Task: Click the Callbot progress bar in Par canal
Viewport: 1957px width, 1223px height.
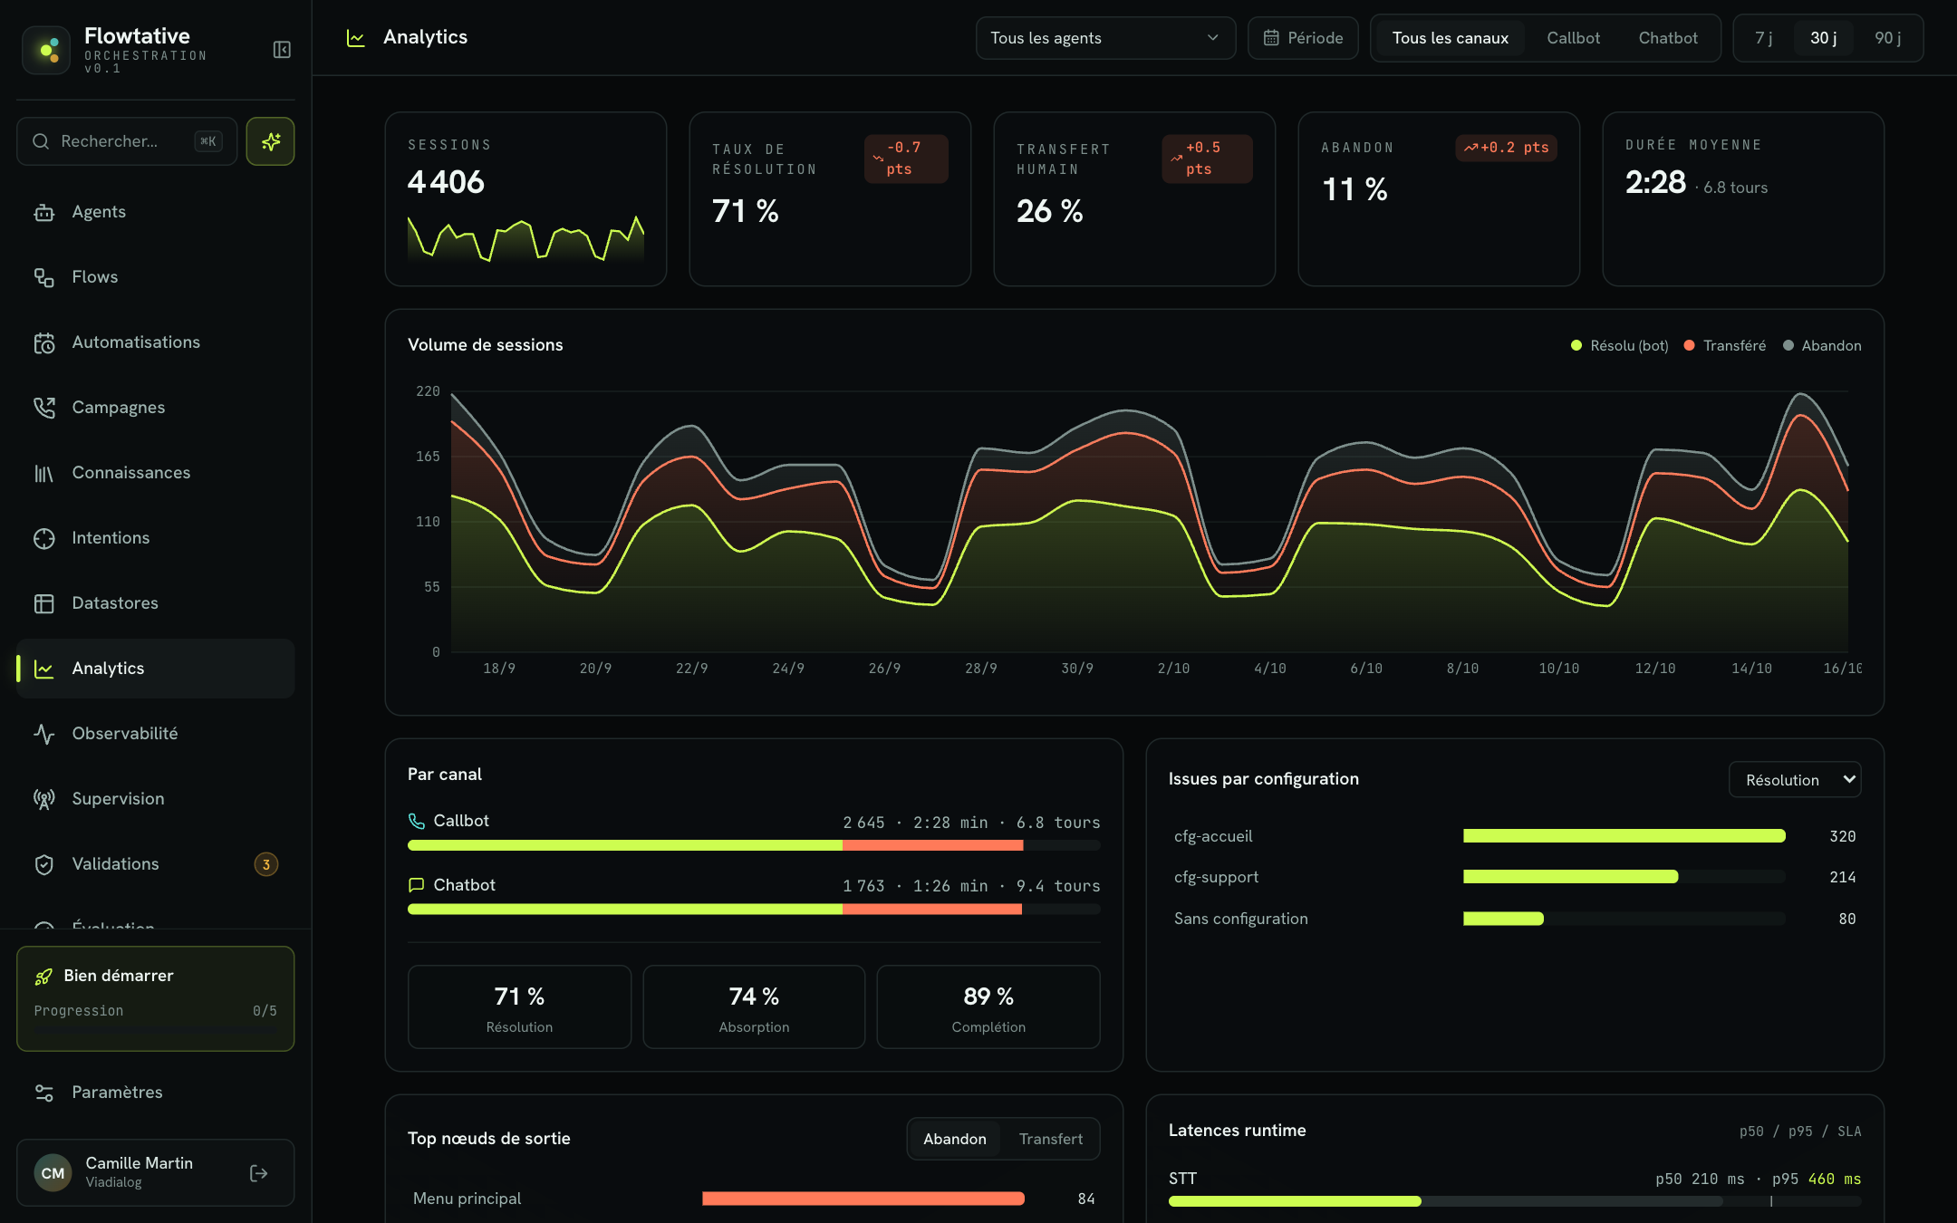Action: 754,845
